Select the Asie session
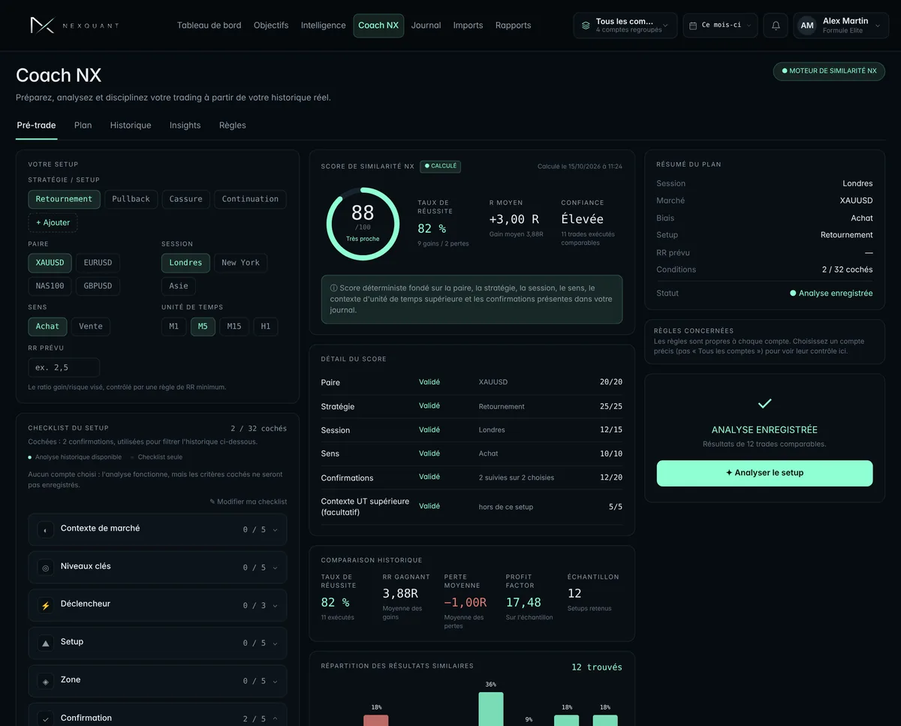The width and height of the screenshot is (901, 726). pyautogui.click(x=179, y=286)
